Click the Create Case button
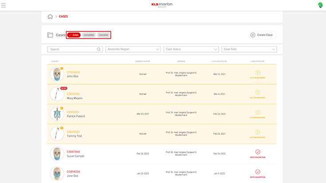Screen dimensions: 326x183 tap(263, 35)
